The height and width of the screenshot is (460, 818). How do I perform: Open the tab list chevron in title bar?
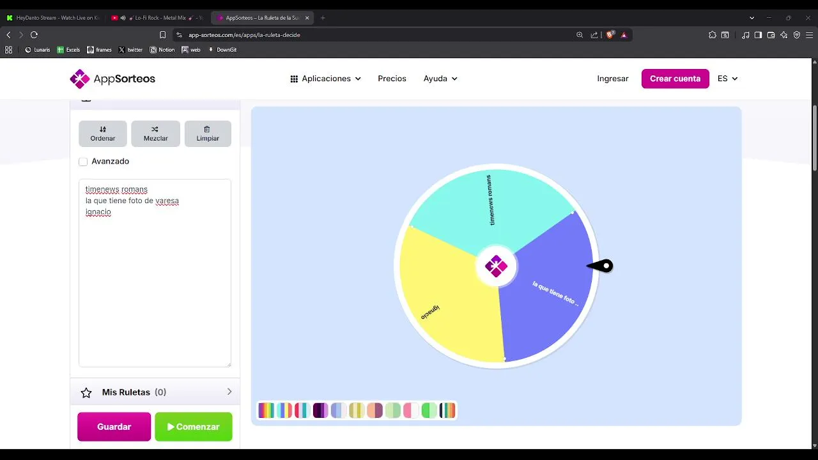click(x=752, y=18)
